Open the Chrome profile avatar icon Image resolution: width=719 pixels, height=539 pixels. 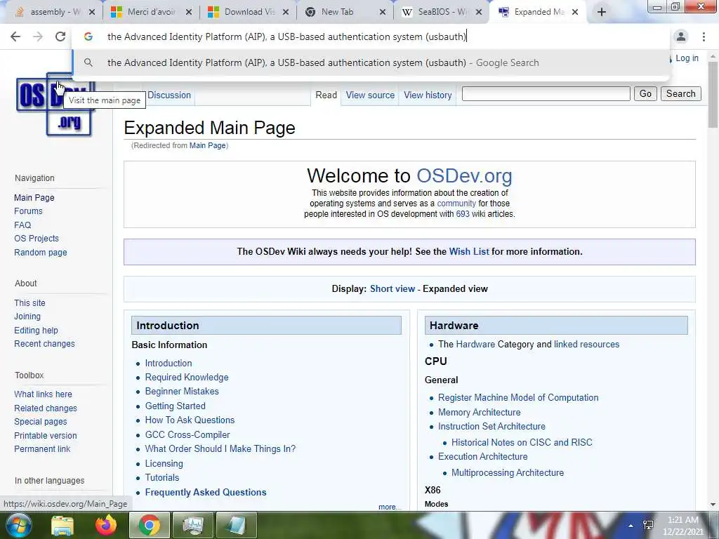click(681, 36)
